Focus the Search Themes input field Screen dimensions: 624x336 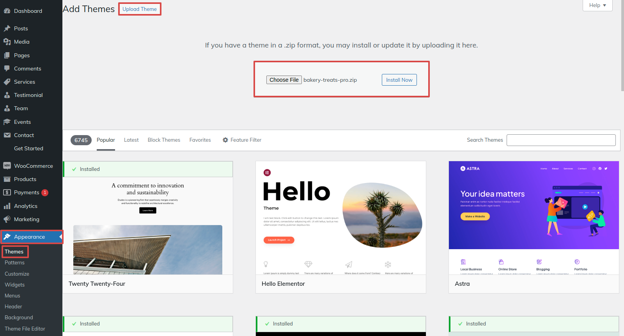click(x=561, y=140)
